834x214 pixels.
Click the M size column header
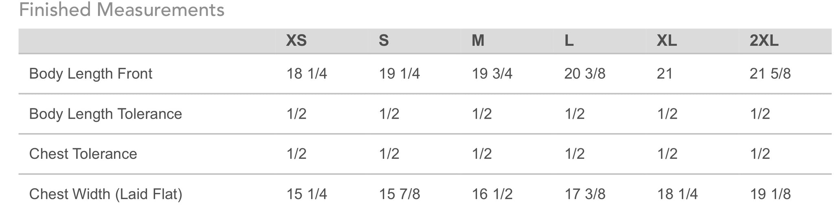[478, 41]
